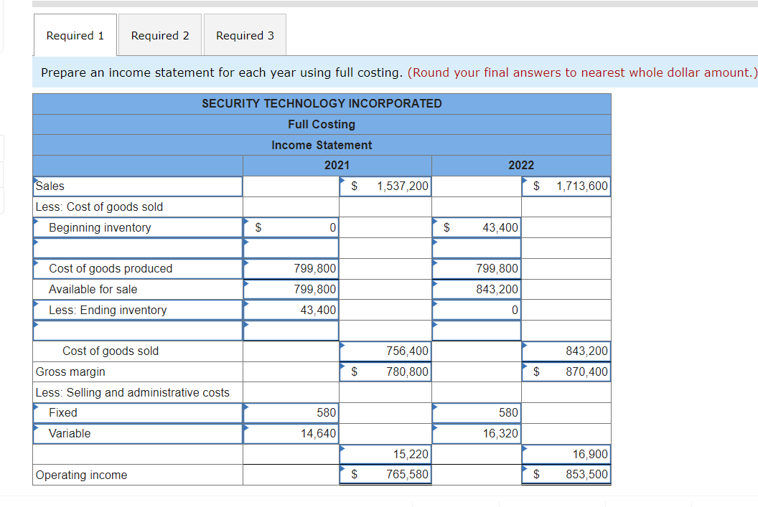Viewport: 758px width, 507px height.
Task: Edit 2021 Sales amount 1,537,200
Action: coord(385,186)
